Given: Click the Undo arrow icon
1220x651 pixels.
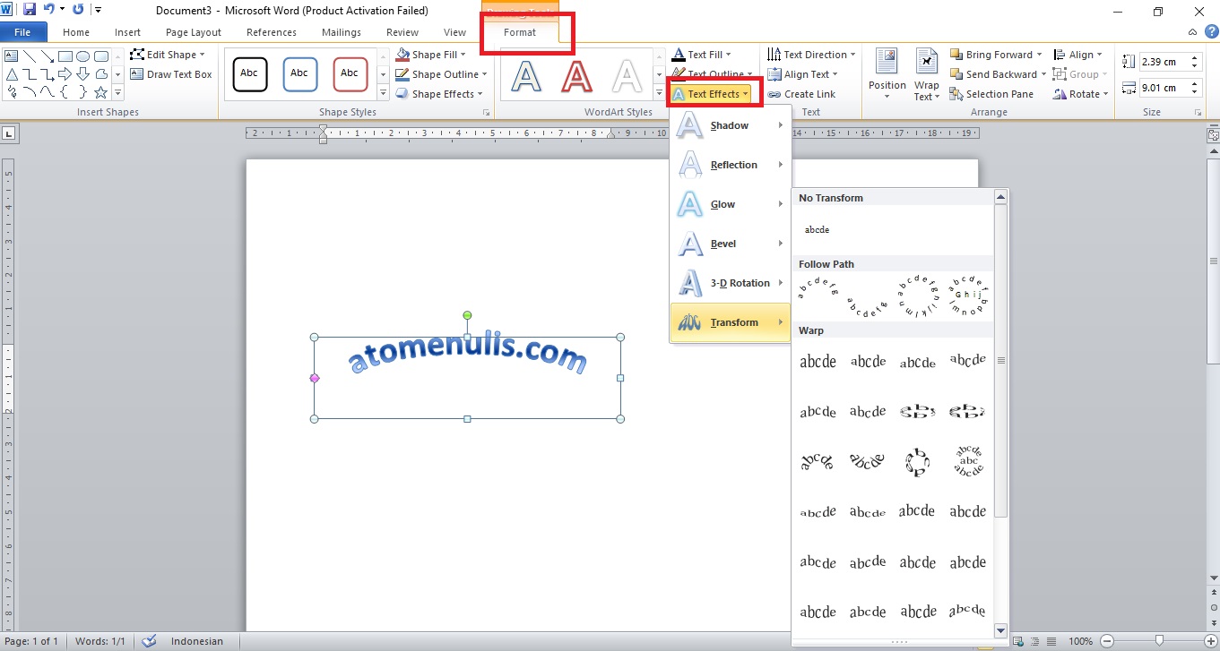Looking at the screenshot, I should pos(48,10).
